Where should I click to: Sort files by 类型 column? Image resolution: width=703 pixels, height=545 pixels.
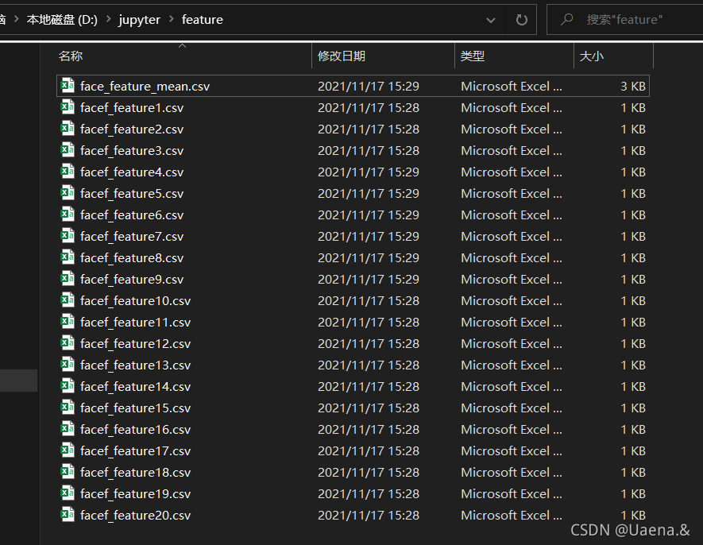[472, 56]
